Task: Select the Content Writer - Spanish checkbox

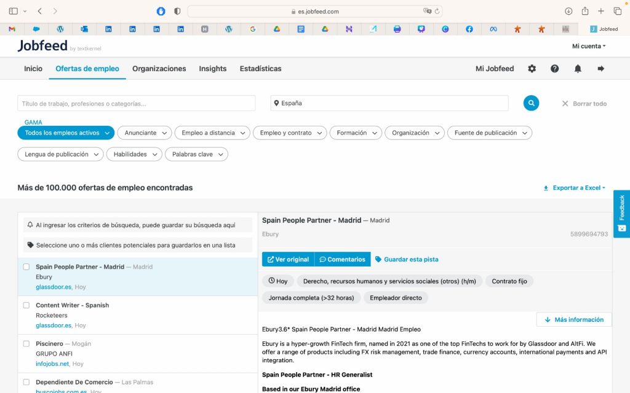Action: coord(26,305)
